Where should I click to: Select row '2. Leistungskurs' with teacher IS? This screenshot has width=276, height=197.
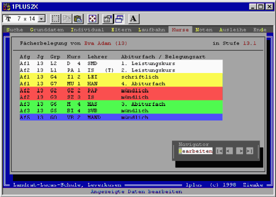point(121,70)
